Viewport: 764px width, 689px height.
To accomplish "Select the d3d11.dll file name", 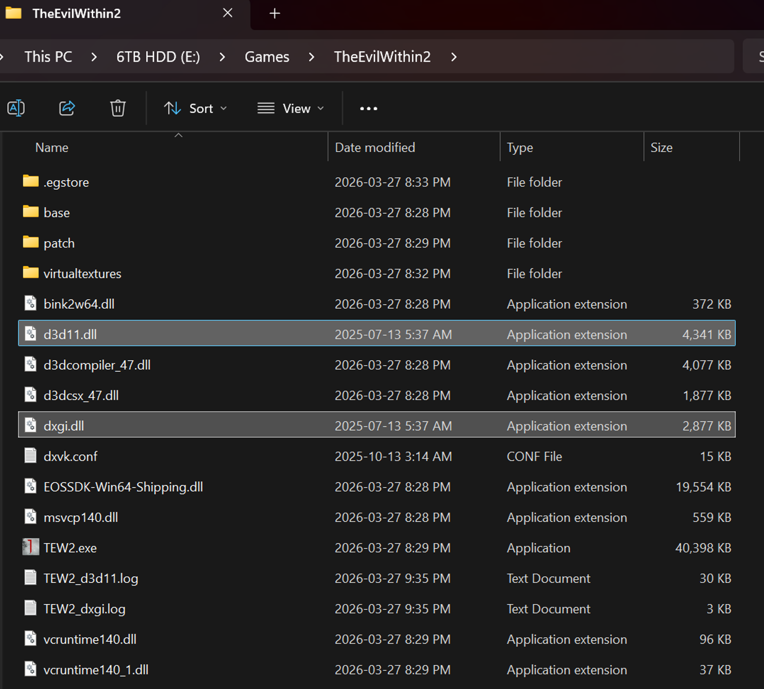I will (x=70, y=334).
